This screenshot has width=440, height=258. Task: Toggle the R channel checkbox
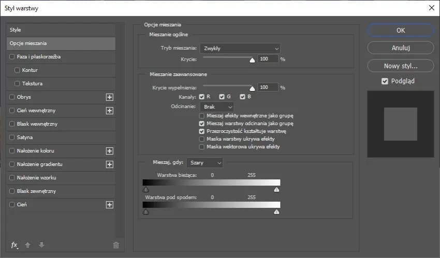click(202, 97)
